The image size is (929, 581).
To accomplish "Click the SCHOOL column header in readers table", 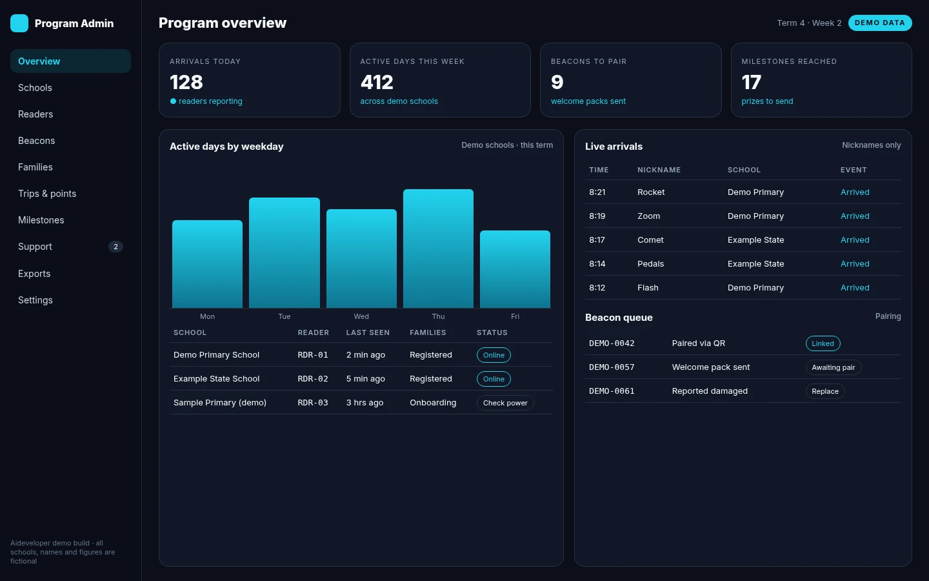I will pos(190,332).
